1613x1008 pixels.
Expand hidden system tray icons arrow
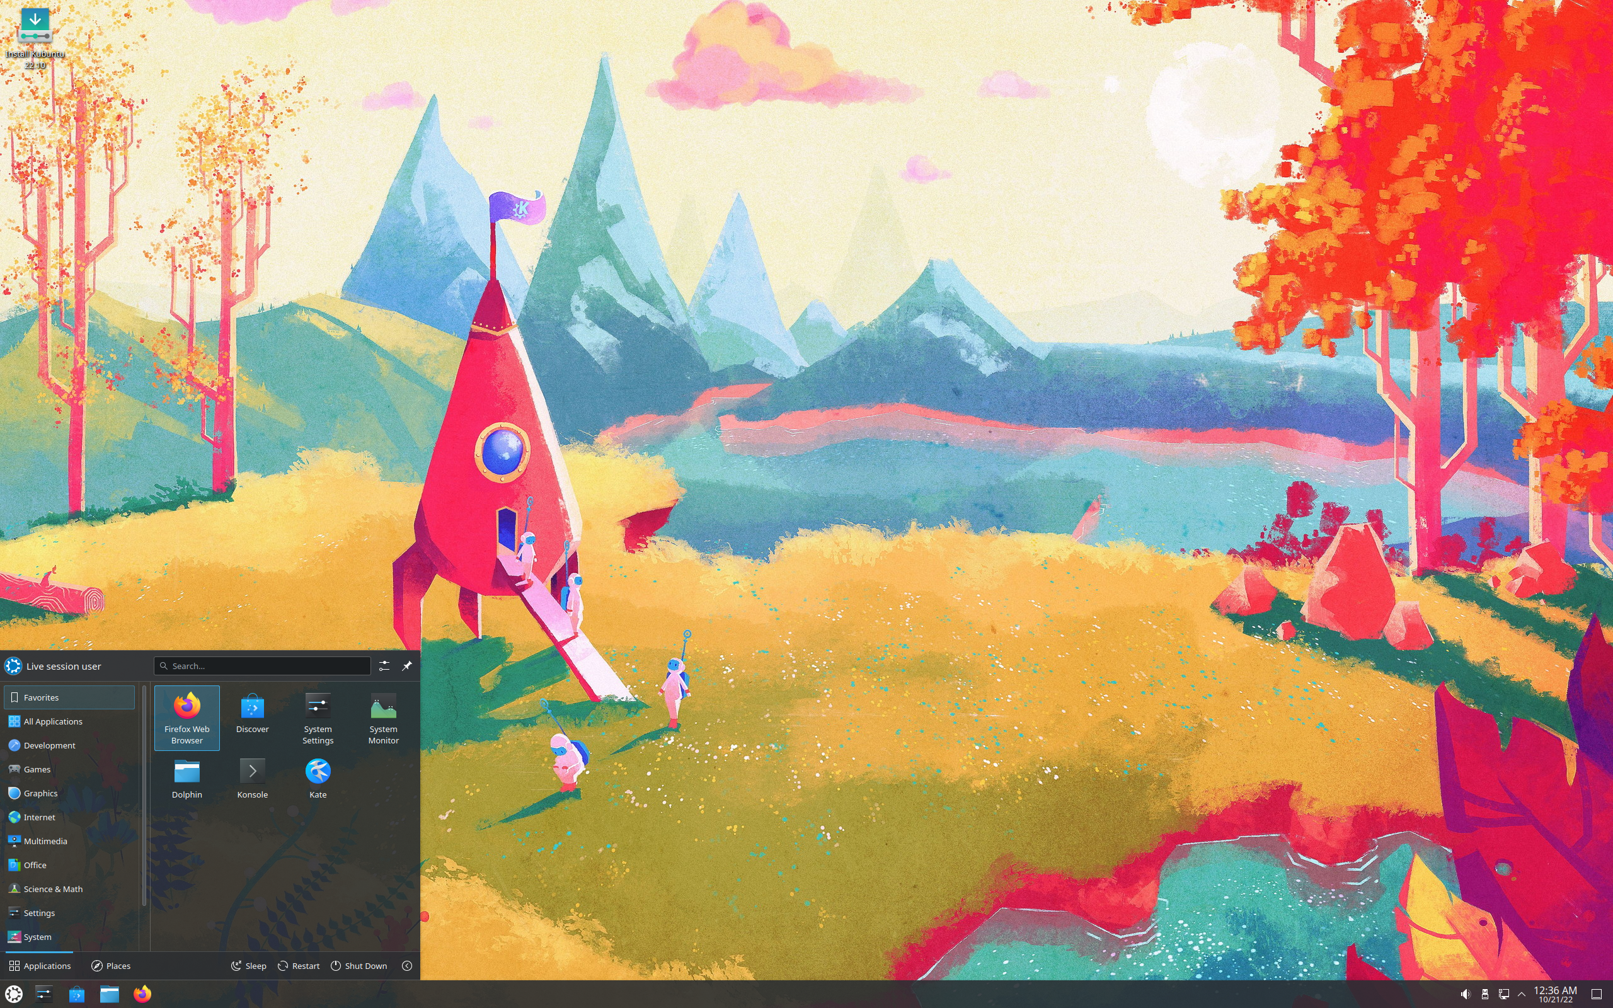tap(1522, 994)
